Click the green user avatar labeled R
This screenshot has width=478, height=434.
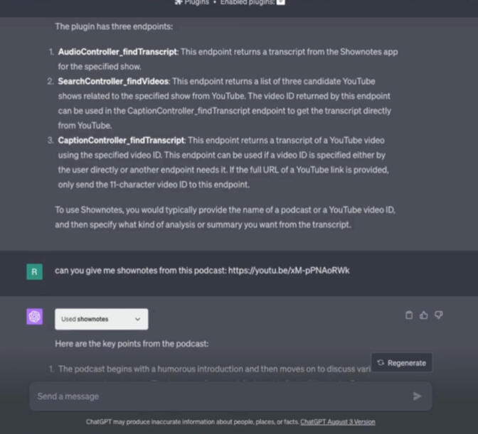[x=34, y=271]
